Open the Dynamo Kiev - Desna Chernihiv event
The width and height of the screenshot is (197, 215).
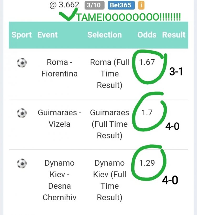click(x=59, y=180)
